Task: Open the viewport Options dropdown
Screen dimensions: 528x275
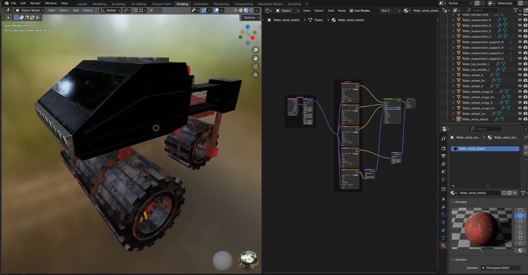Action: tap(251, 18)
